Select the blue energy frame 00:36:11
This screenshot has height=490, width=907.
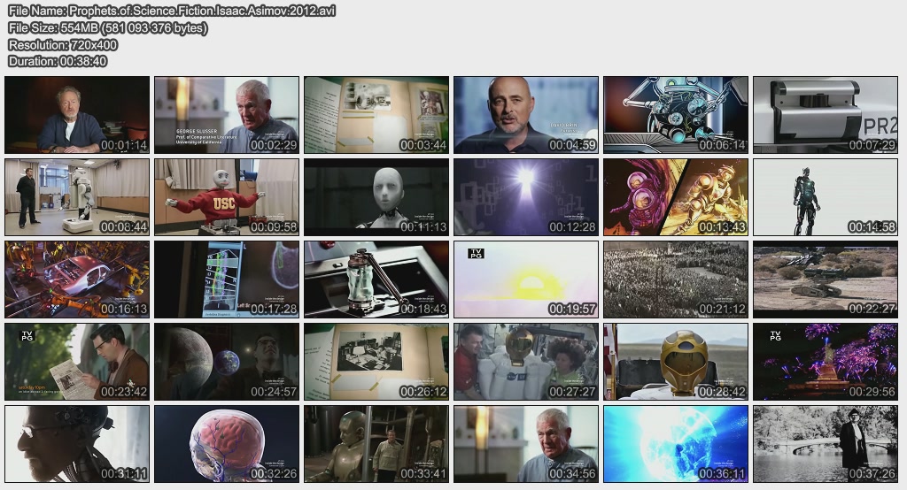(x=676, y=444)
